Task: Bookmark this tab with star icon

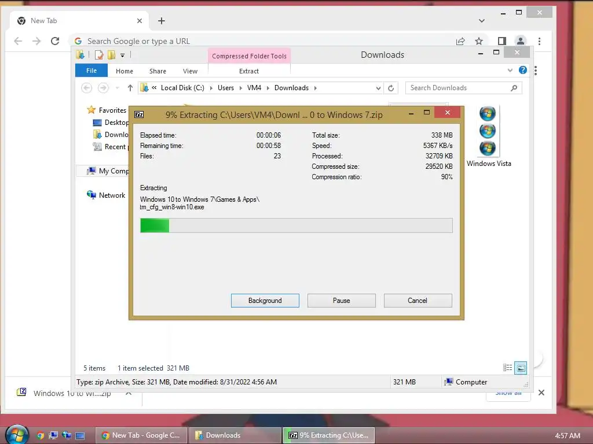Action: pos(479,41)
